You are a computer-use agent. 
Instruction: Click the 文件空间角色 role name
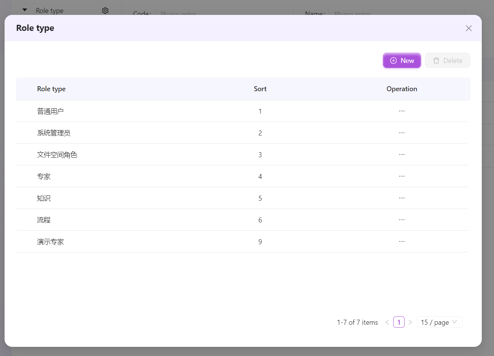click(57, 155)
